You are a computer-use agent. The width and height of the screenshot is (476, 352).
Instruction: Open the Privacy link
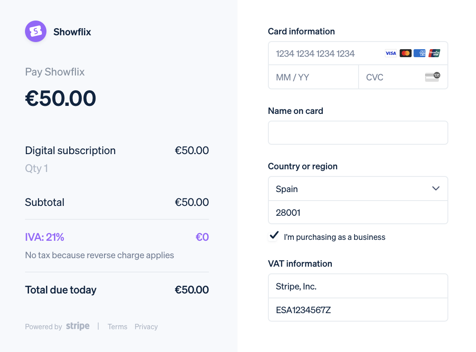pyautogui.click(x=146, y=327)
